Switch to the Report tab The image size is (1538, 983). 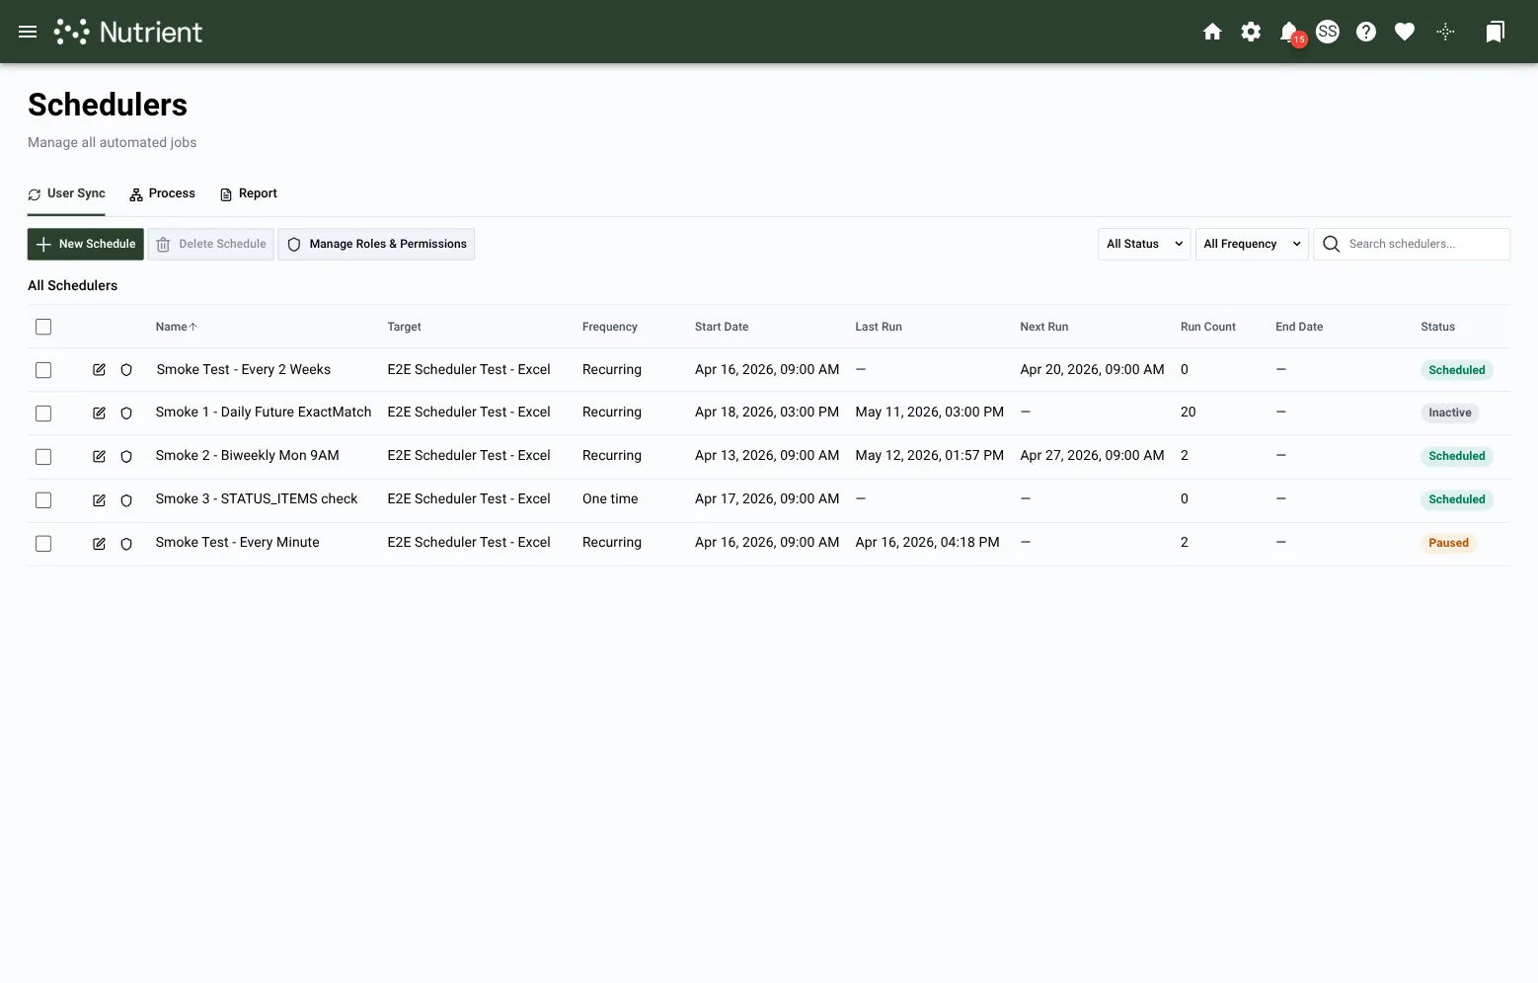click(x=248, y=193)
